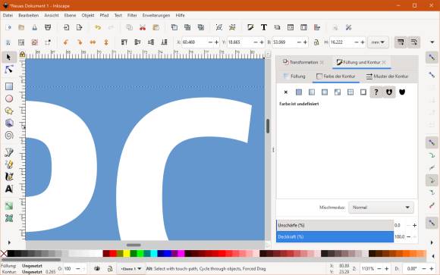The height and width of the screenshot is (275, 440).
Task: Select the 3D box tool
Action: [x=9, y=123]
